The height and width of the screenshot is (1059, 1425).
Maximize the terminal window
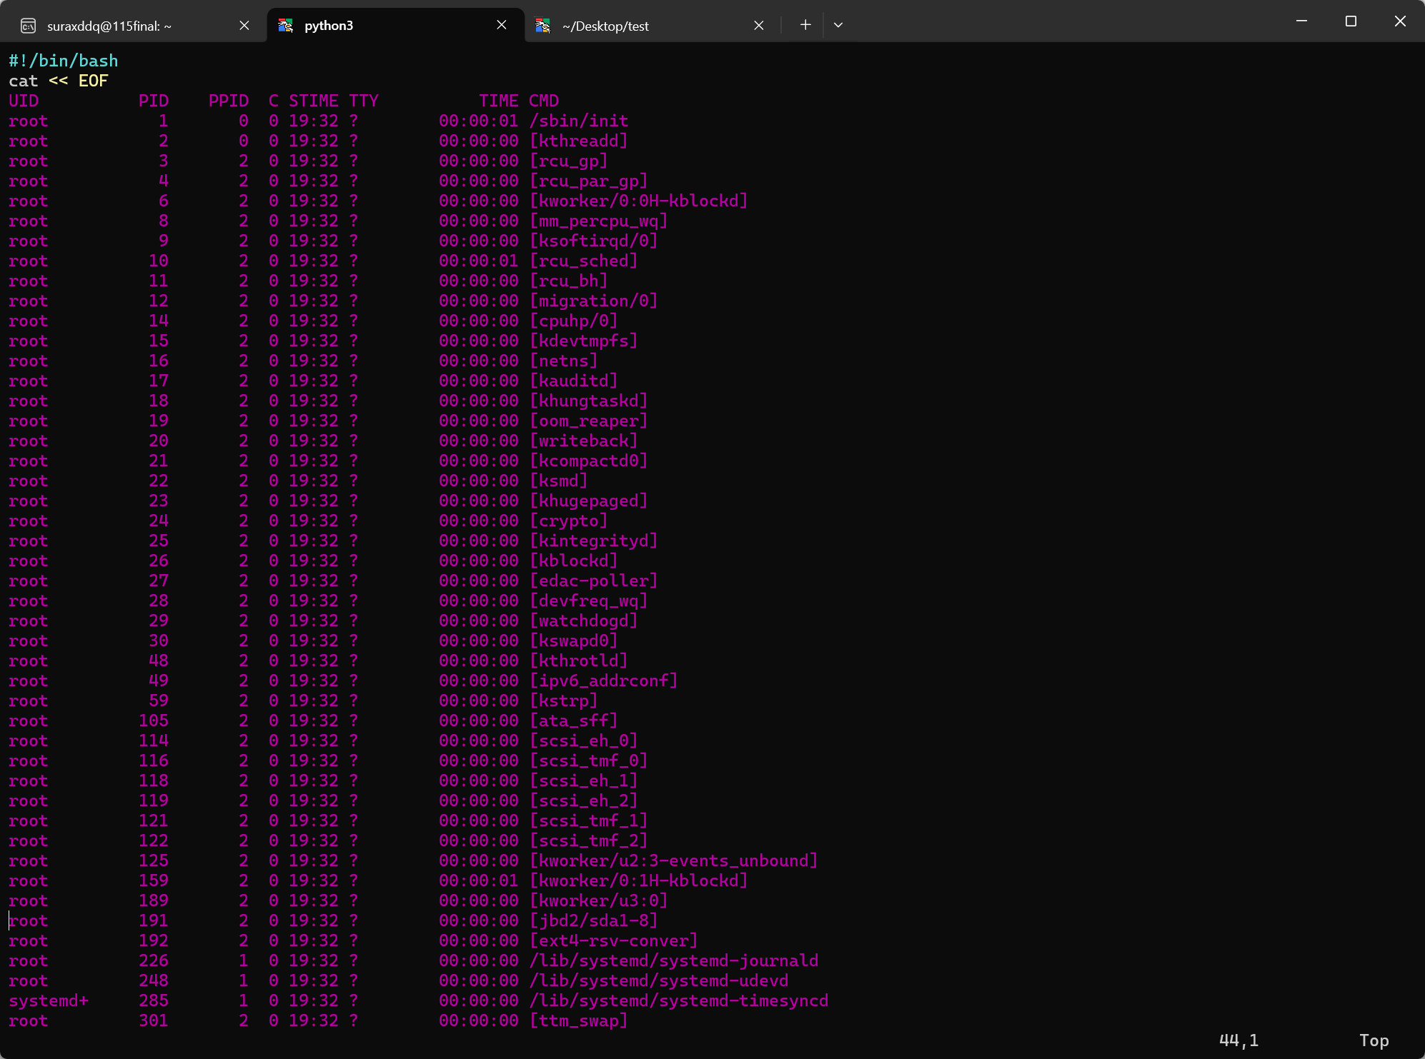(1351, 21)
